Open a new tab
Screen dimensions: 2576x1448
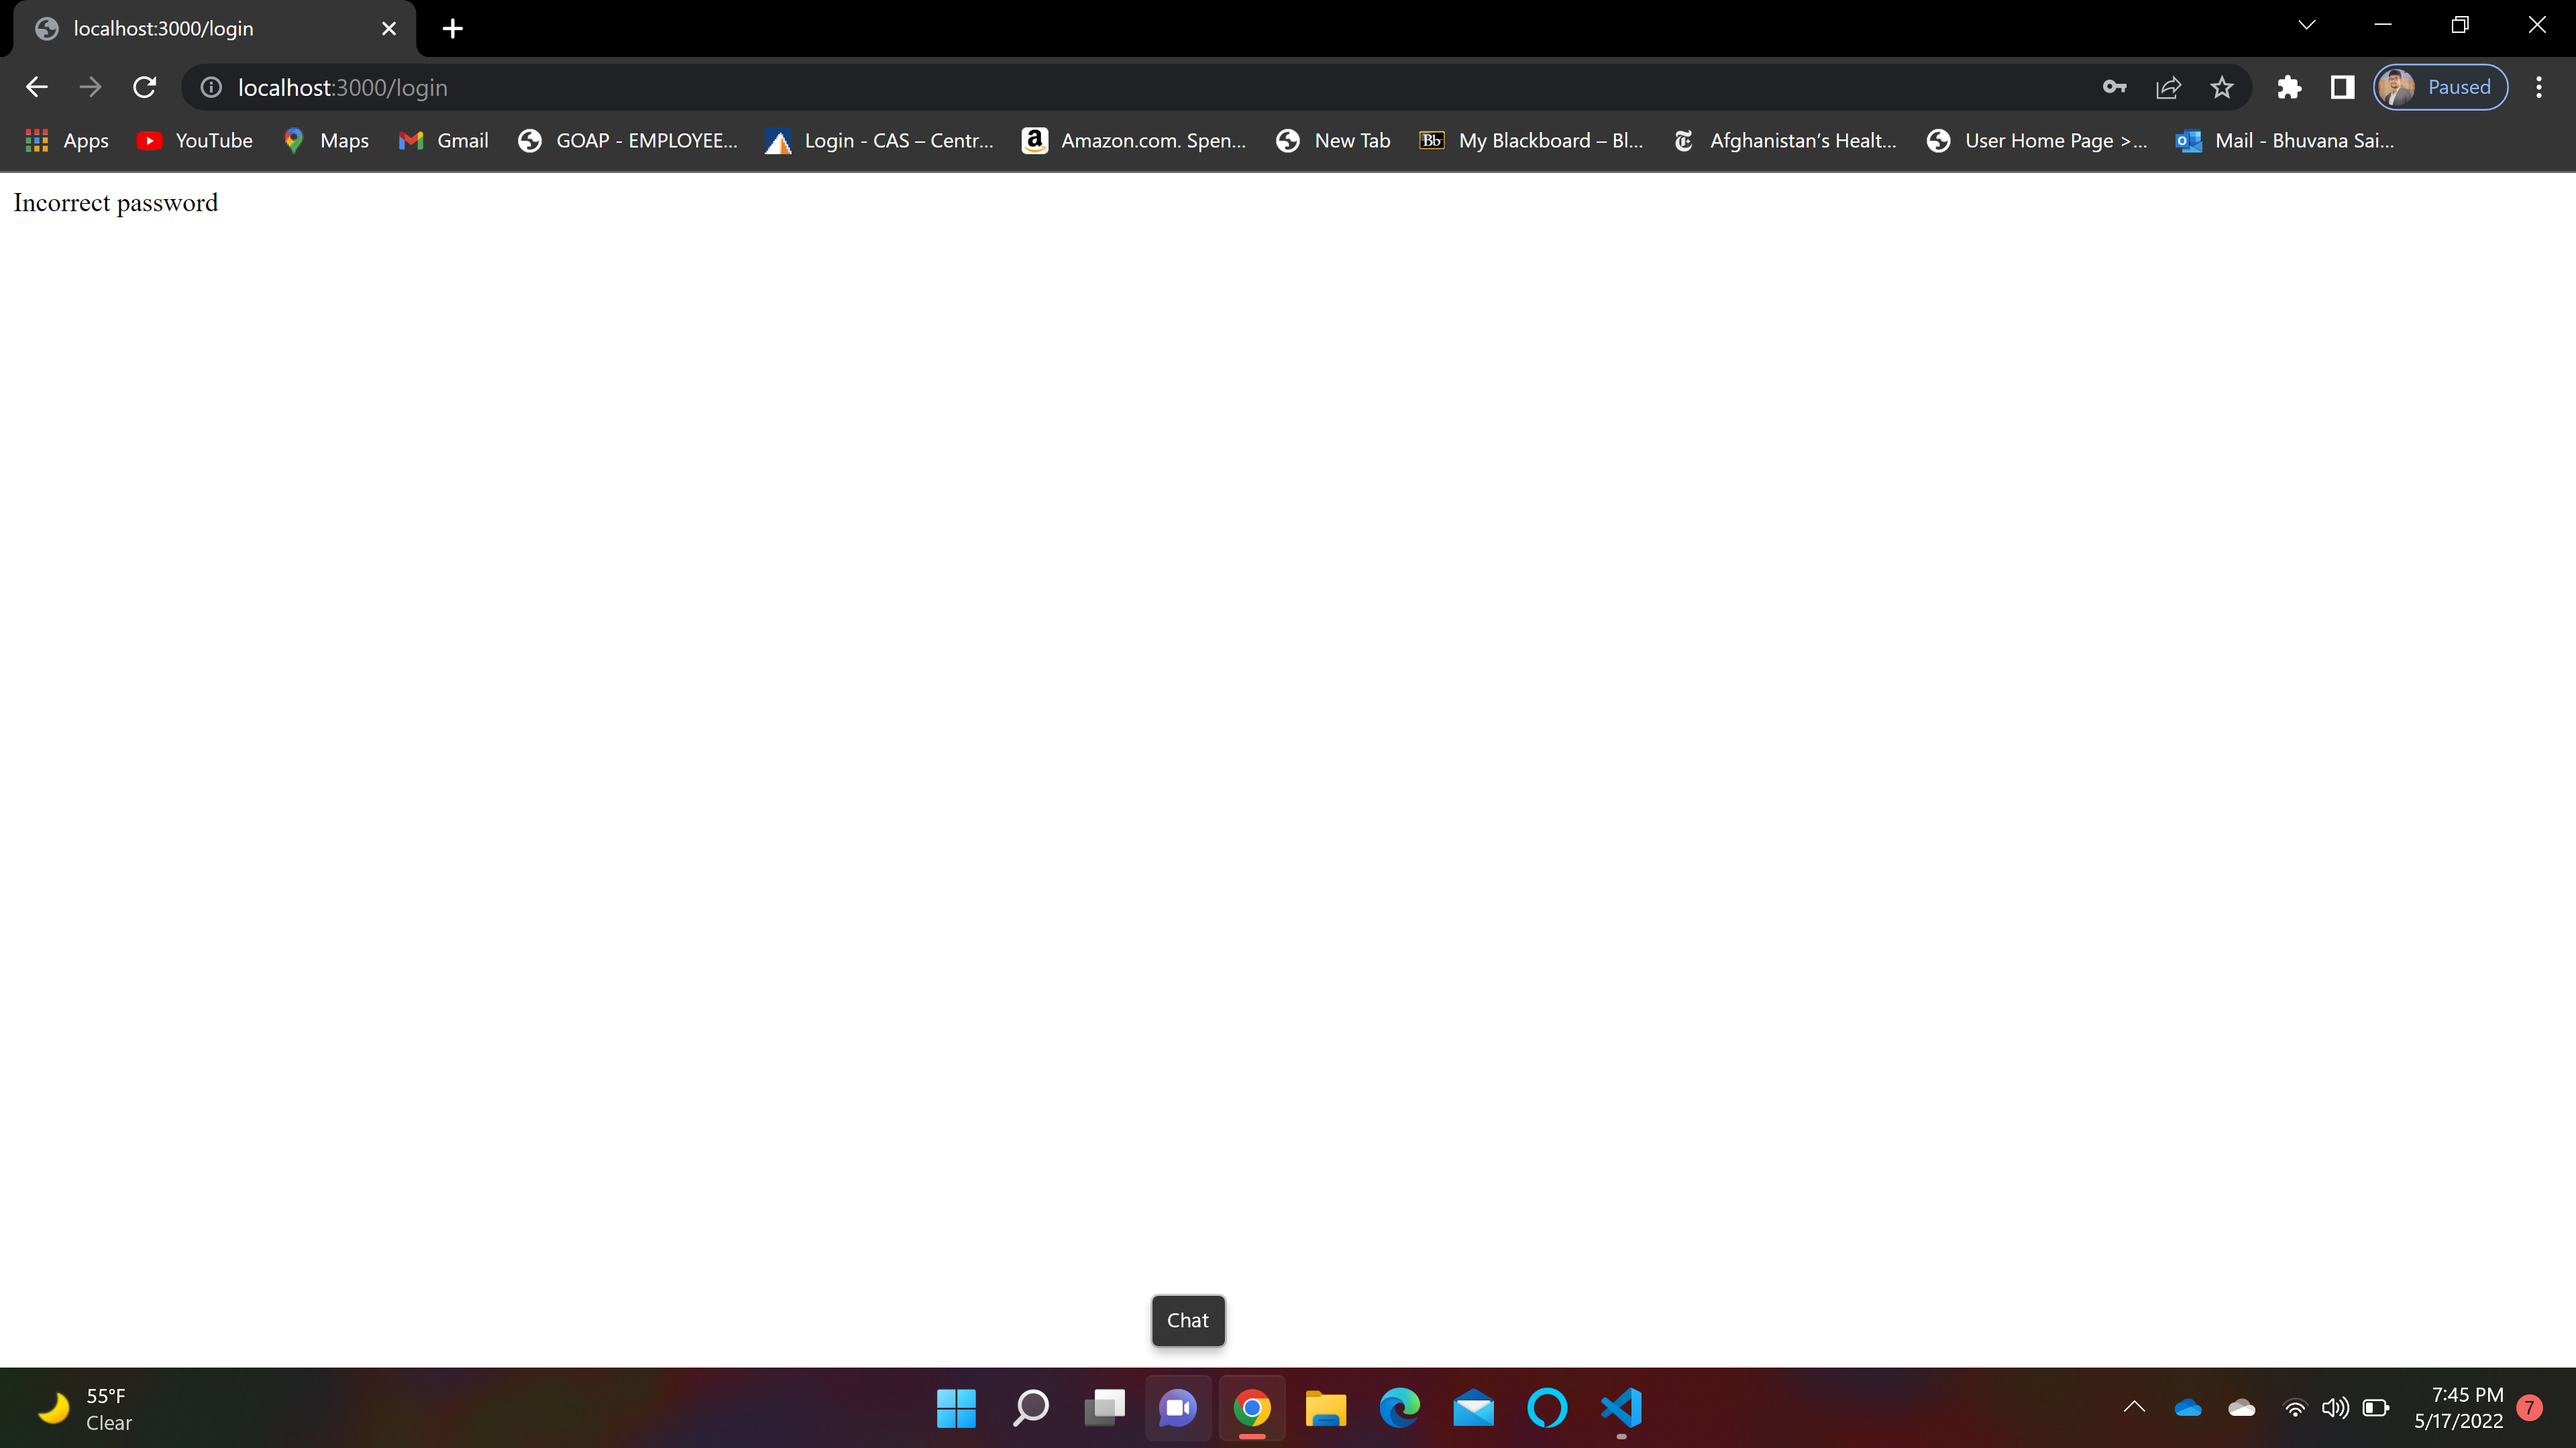(453, 29)
